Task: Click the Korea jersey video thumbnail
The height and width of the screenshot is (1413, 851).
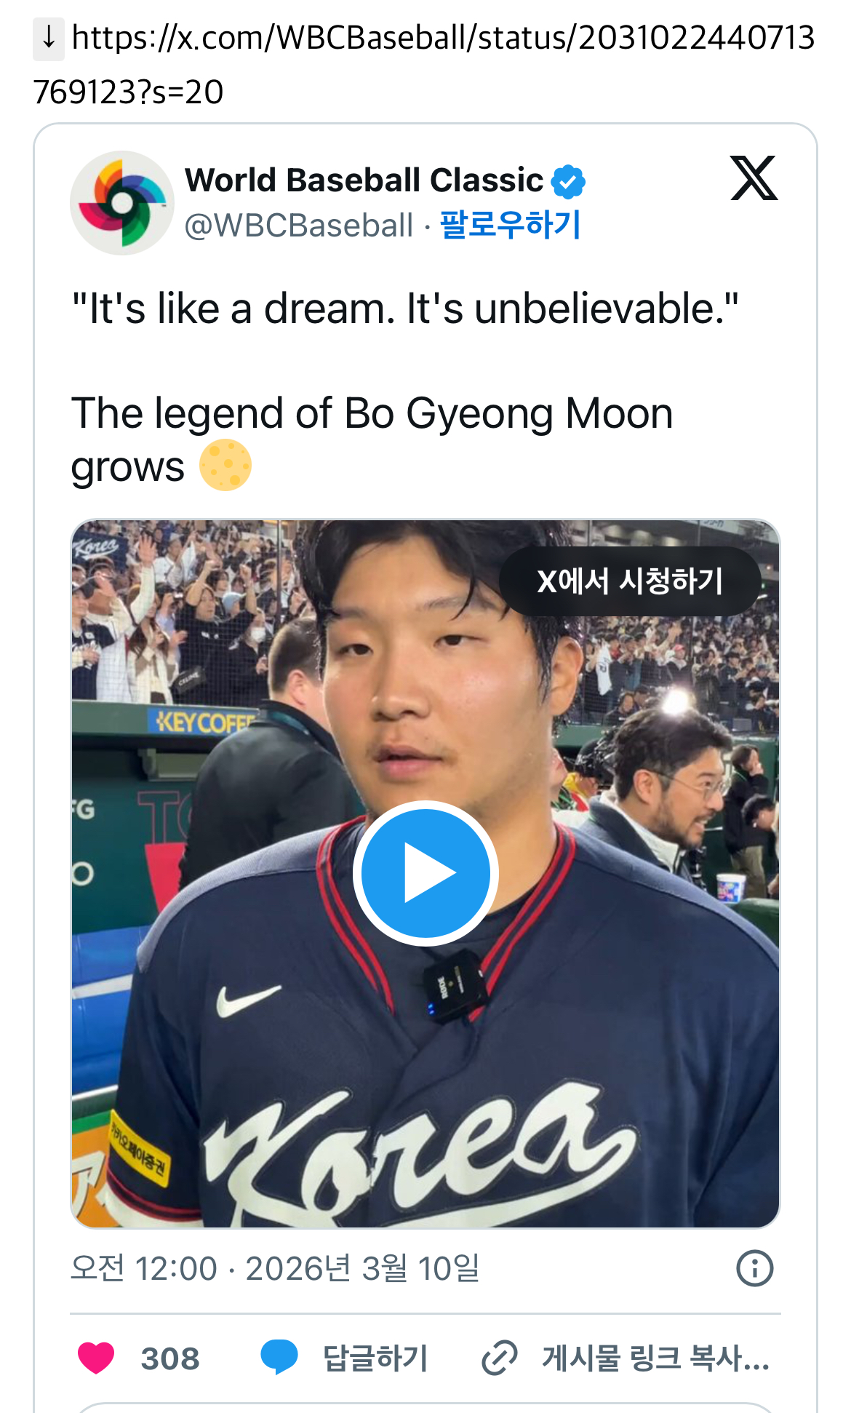Action: click(425, 874)
